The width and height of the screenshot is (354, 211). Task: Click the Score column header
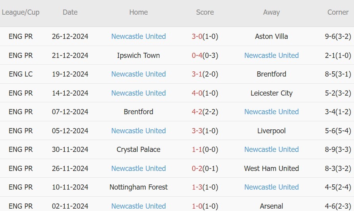coord(205,12)
